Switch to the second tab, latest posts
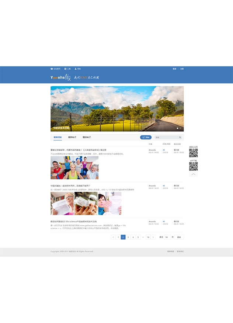The image size is (233, 323). click(72, 137)
